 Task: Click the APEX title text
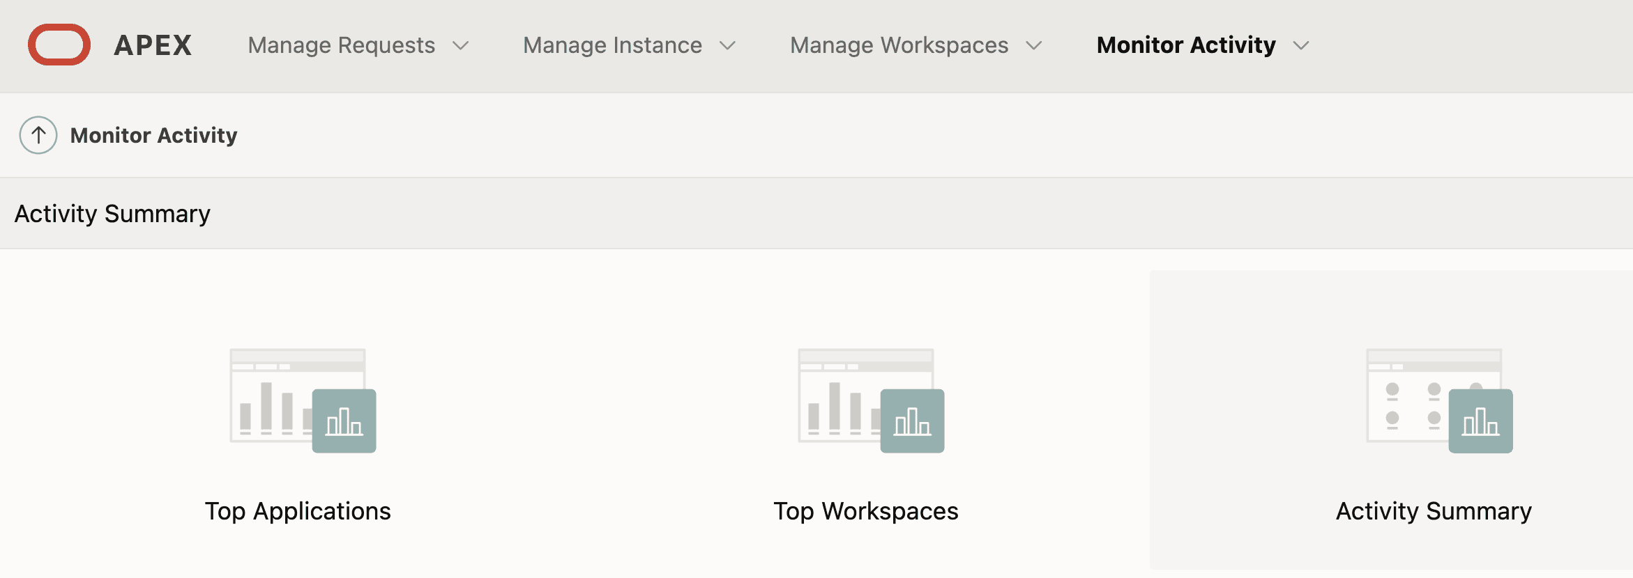click(x=153, y=45)
